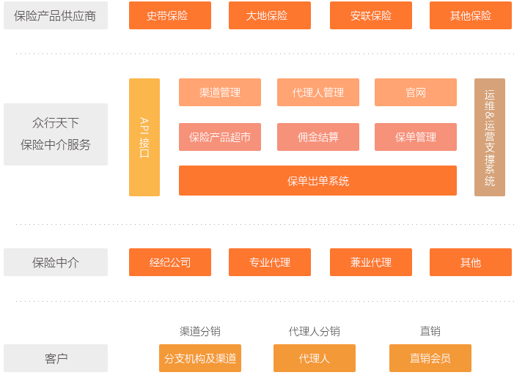Click the 经纪公司 box
This screenshot has width=514, height=375.
(x=169, y=262)
